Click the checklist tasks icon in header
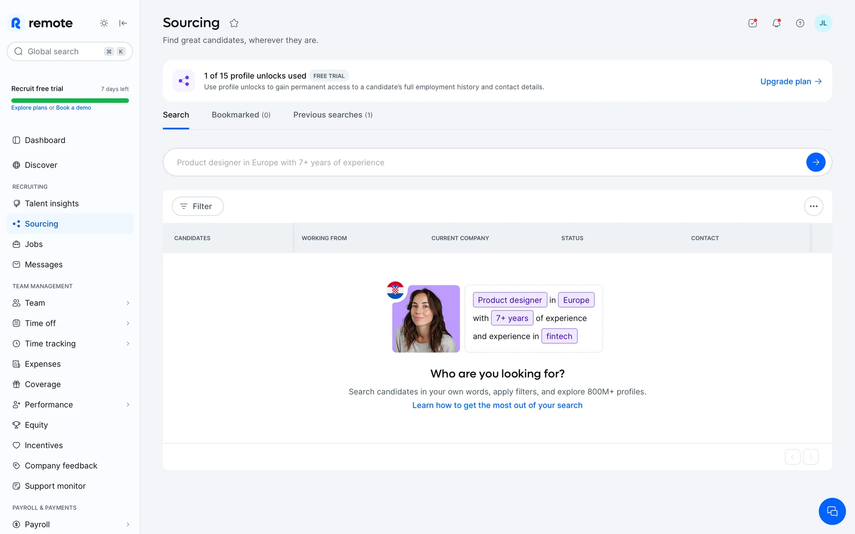The height and width of the screenshot is (534, 855). click(753, 23)
